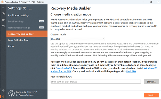Screen dimensions: 161x99
Task: Click the Backup & Recovery logo icon
Action: 12,93
